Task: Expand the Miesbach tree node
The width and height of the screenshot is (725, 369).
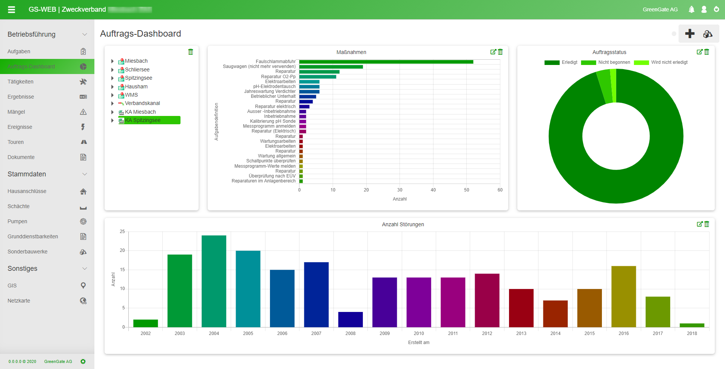Action: pos(113,61)
